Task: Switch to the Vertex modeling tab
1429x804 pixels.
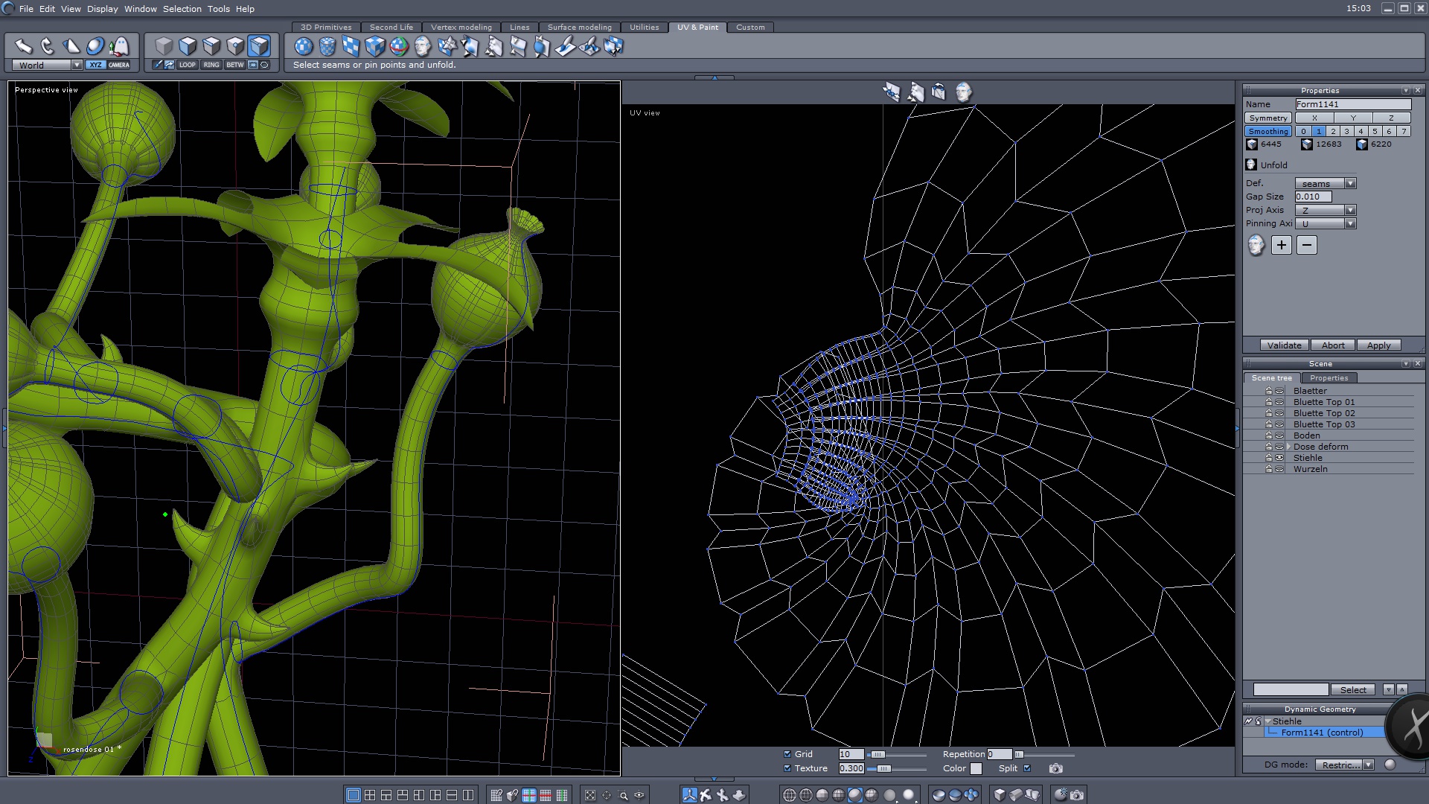Action: click(461, 28)
